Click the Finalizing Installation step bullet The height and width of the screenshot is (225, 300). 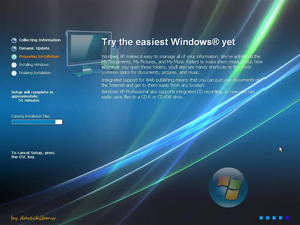[14, 73]
